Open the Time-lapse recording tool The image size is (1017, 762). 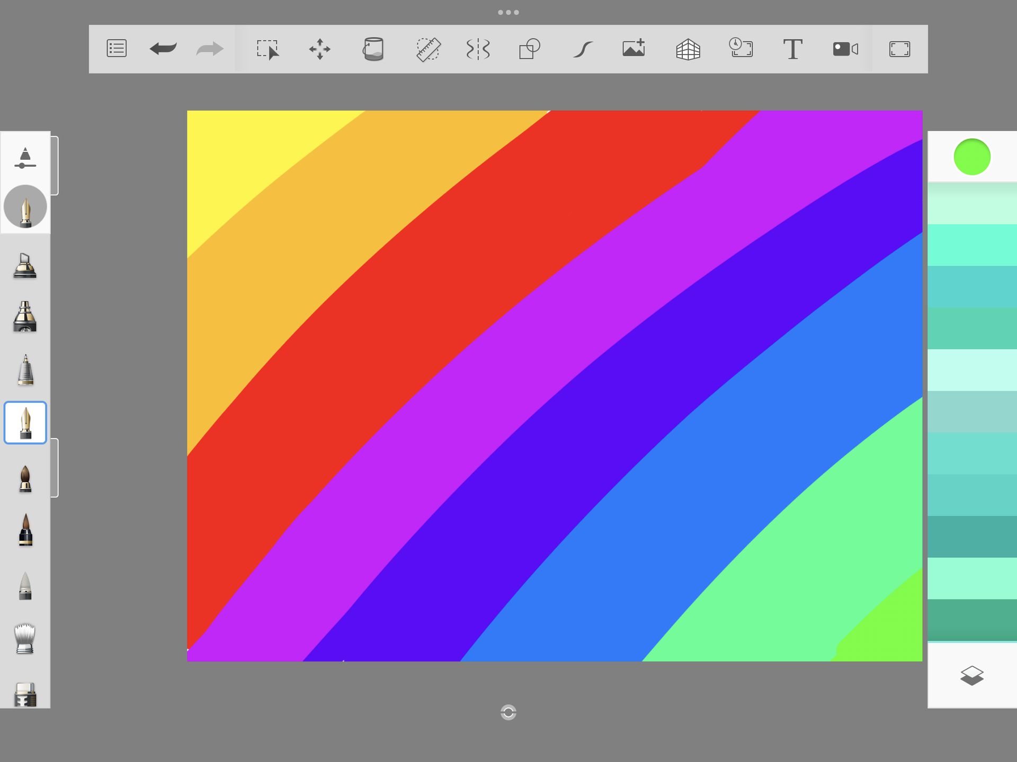point(741,48)
